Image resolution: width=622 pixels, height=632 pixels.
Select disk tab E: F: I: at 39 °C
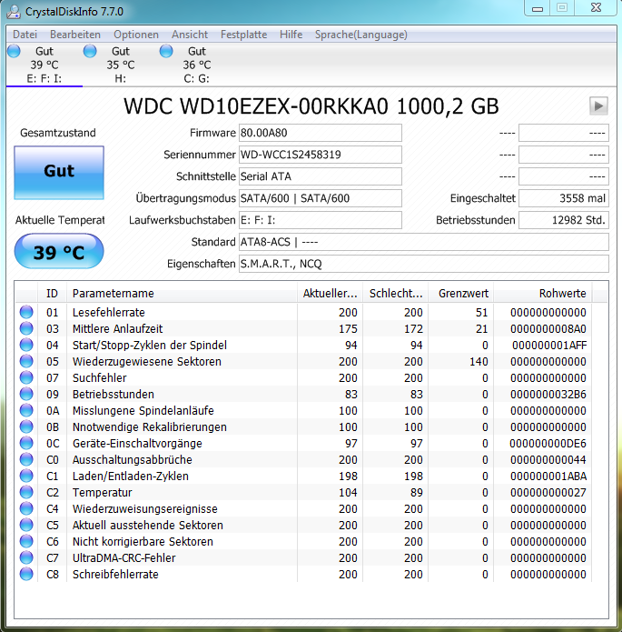[44, 65]
